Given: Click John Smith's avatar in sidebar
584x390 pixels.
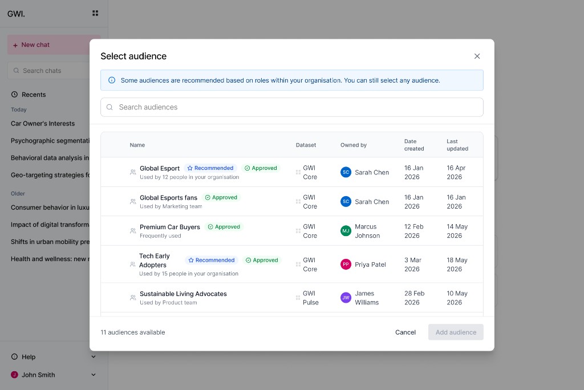Looking at the screenshot, I should (14, 375).
